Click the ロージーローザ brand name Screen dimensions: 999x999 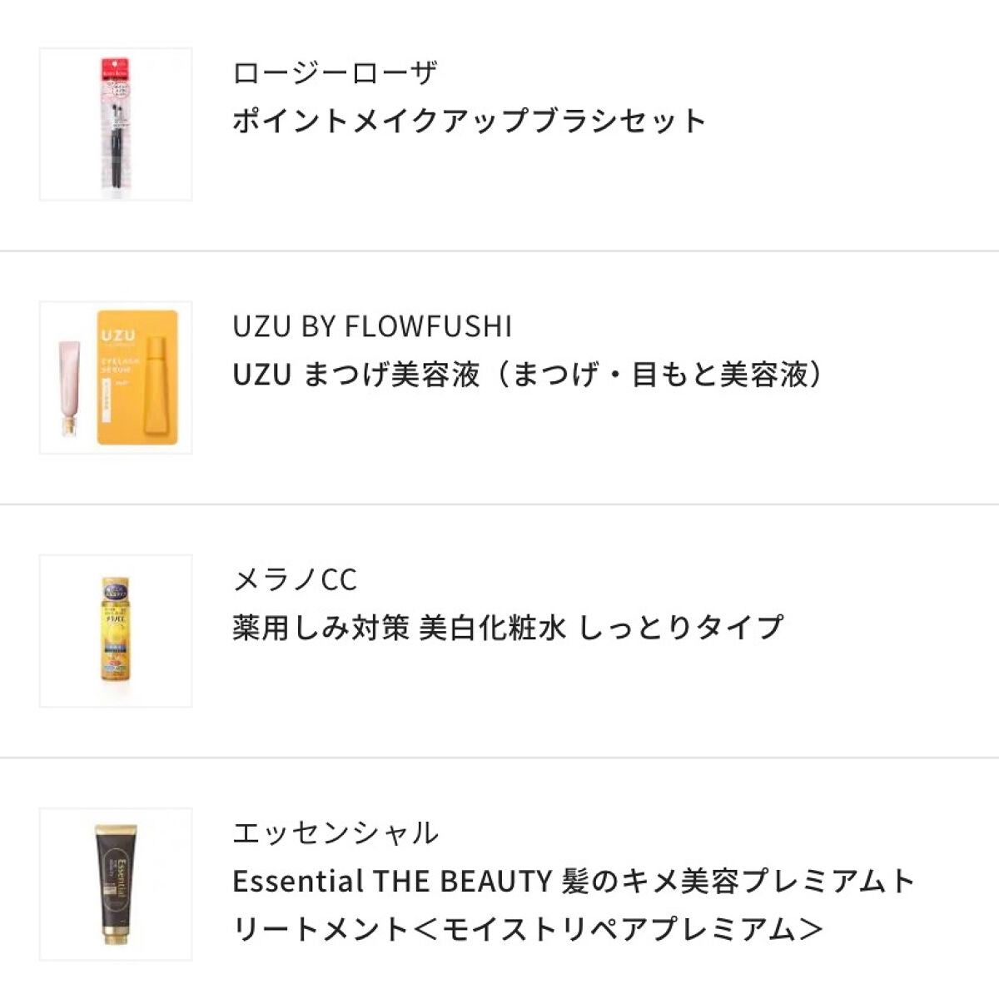[x=335, y=73]
